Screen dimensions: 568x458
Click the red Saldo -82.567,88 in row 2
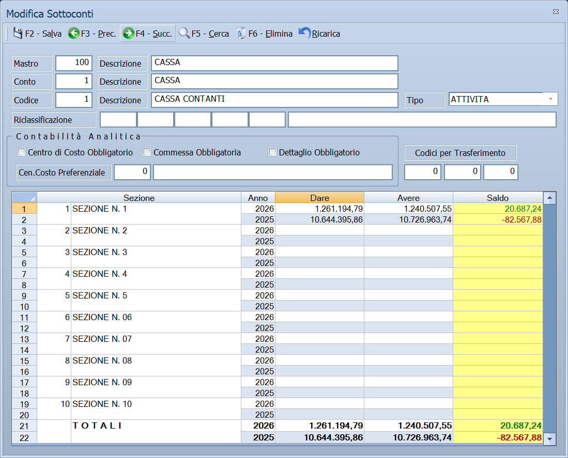(x=498, y=219)
